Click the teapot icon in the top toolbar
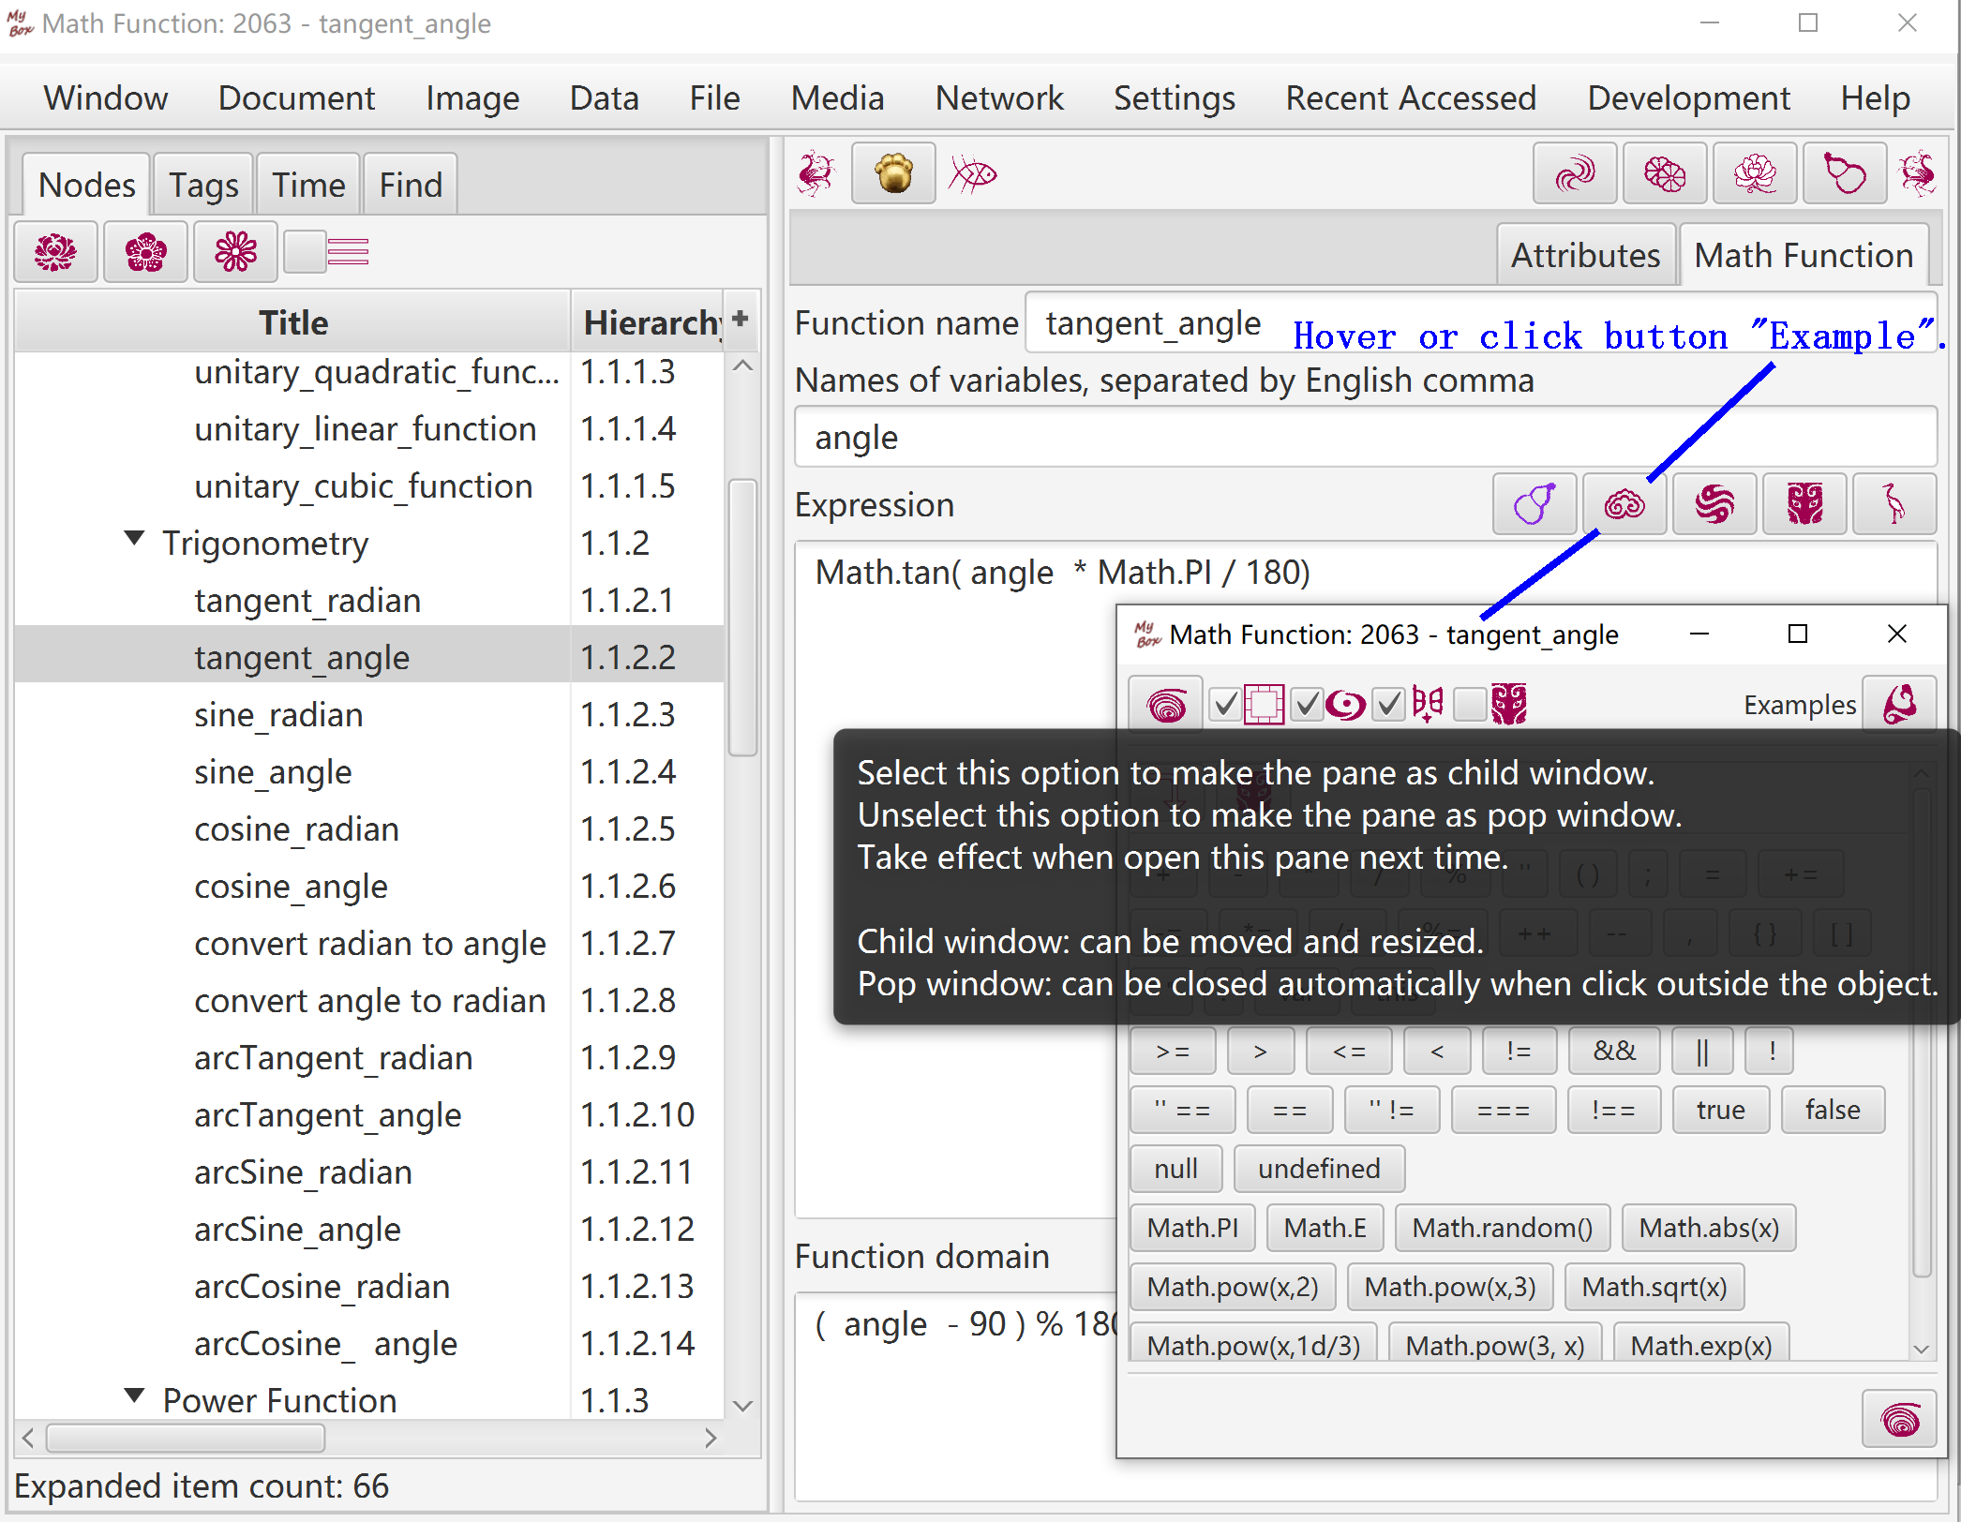 1844,173
